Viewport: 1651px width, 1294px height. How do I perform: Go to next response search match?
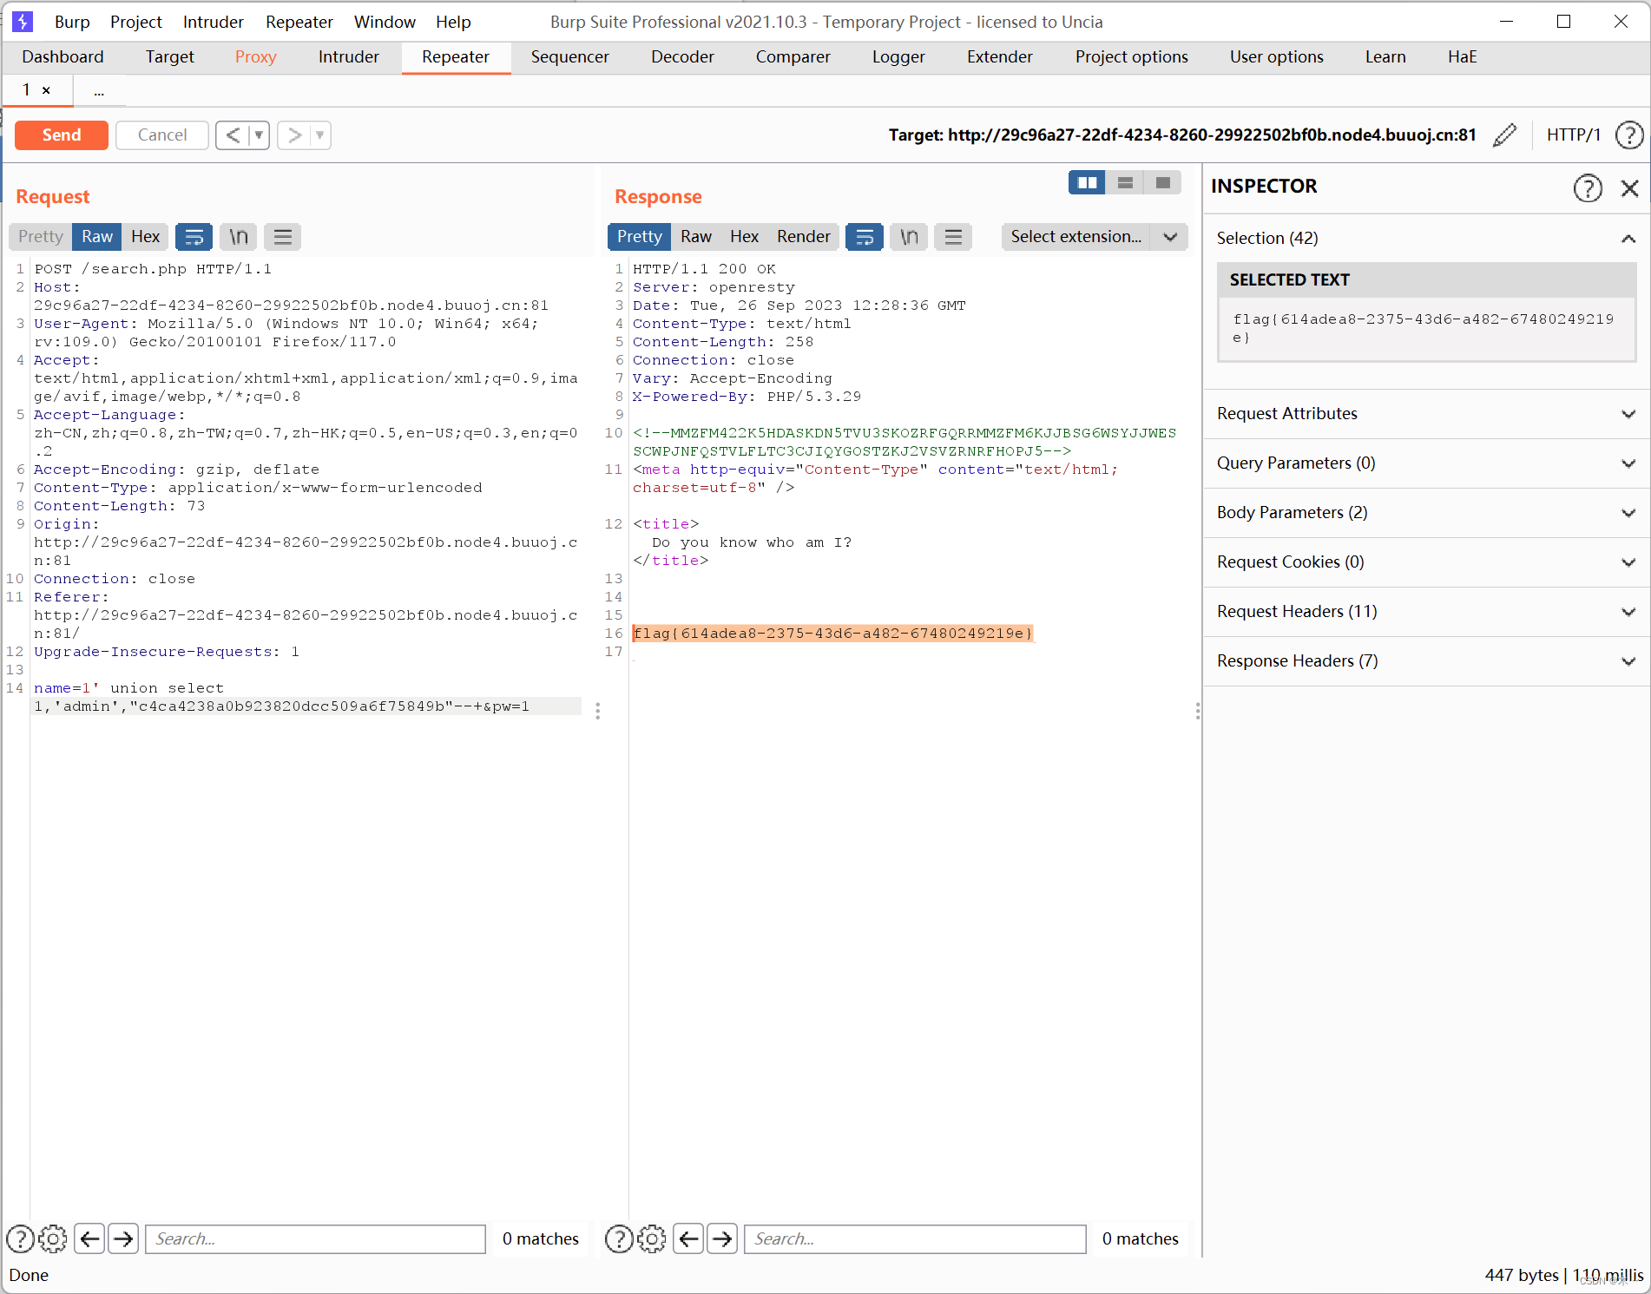(722, 1239)
